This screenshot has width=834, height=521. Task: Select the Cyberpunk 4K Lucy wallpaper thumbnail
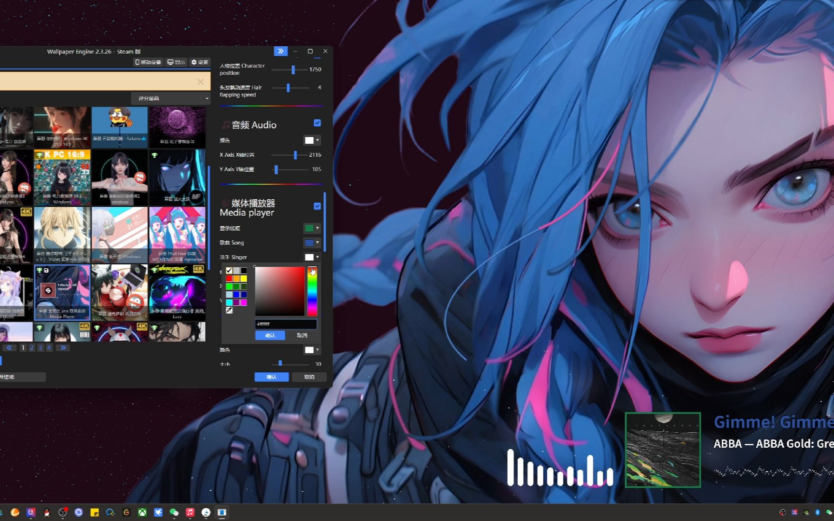point(177,292)
